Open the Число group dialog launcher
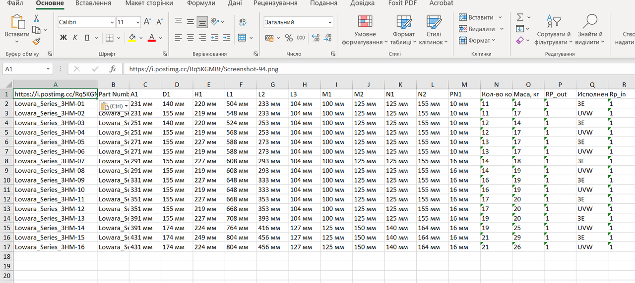The height and width of the screenshot is (283, 635). (333, 54)
